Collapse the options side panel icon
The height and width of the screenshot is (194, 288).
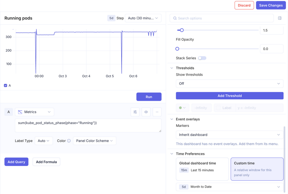280,18
